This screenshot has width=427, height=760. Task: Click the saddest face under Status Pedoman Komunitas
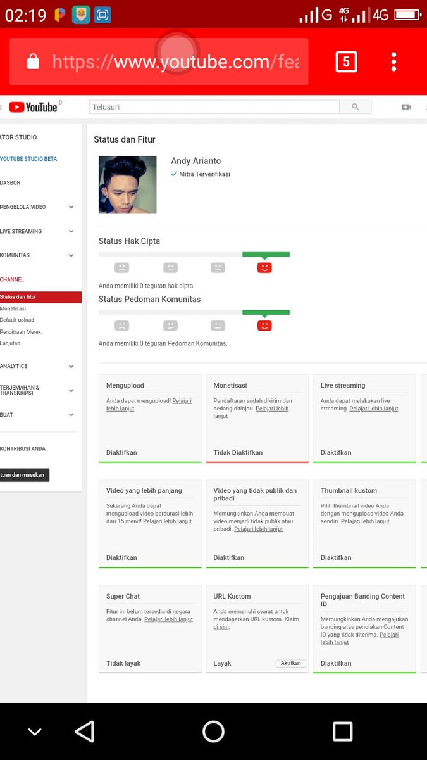coord(121,326)
